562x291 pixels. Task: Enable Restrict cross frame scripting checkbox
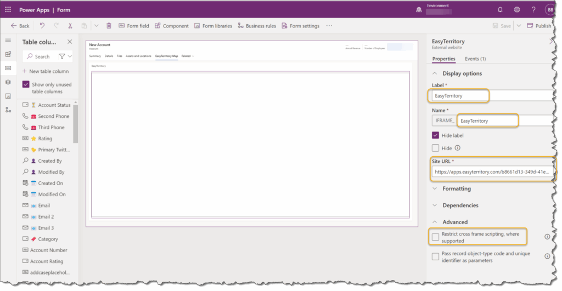pyautogui.click(x=435, y=237)
